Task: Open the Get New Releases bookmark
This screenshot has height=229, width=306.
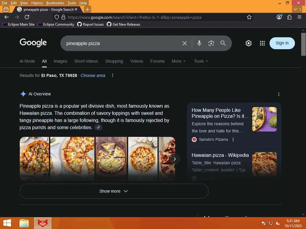Action: point(123,24)
